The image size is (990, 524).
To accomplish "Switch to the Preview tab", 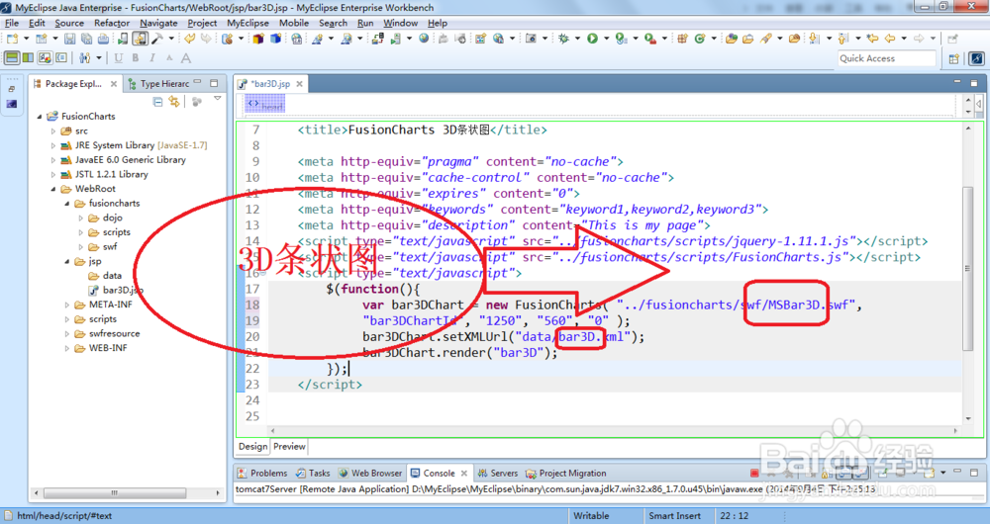I will click(289, 447).
